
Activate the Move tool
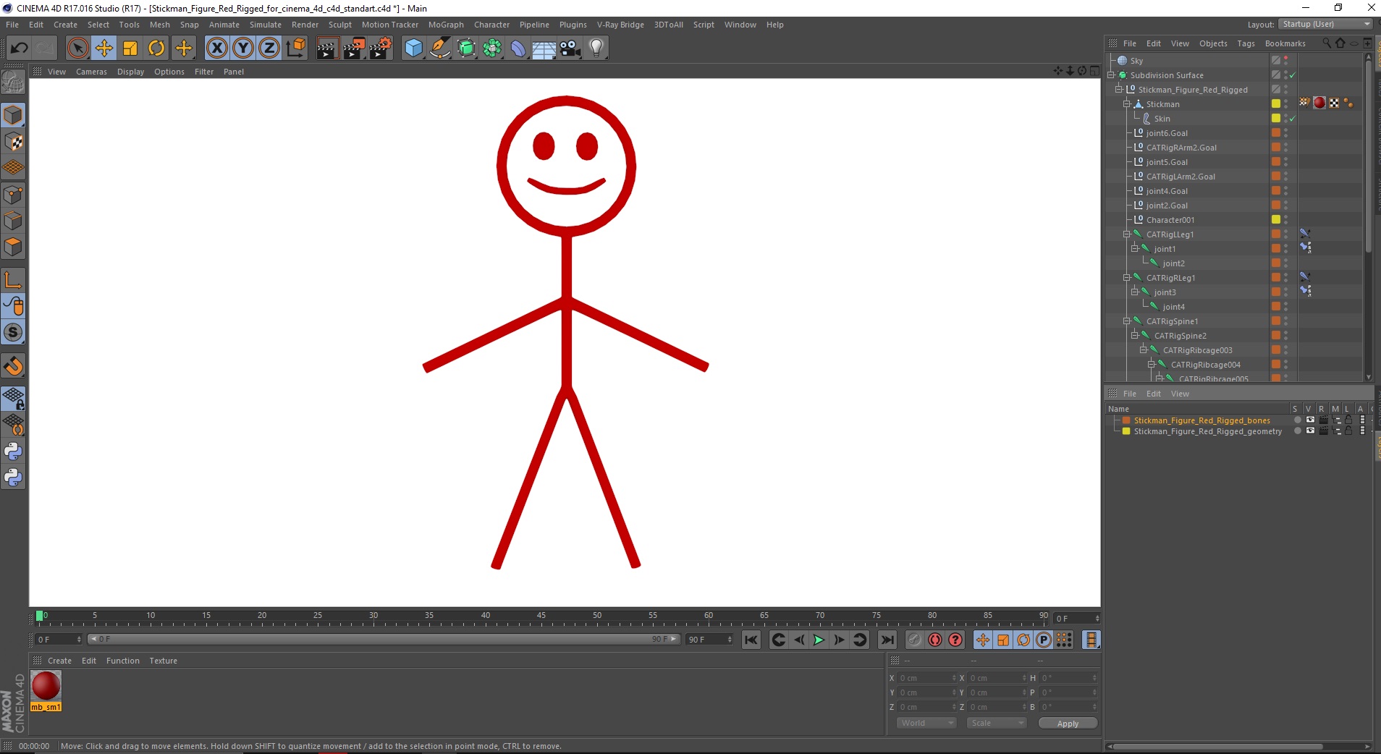[x=104, y=48]
